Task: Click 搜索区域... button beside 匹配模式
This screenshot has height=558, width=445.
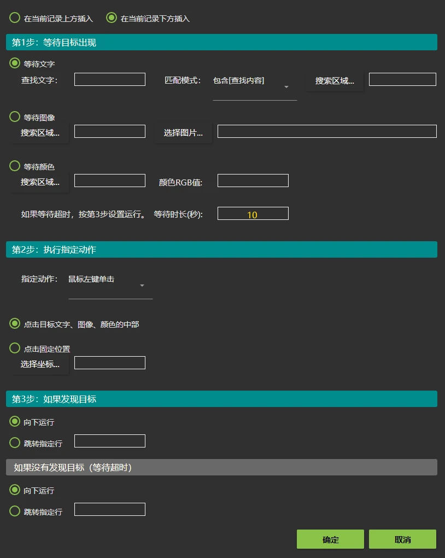Action: [335, 80]
